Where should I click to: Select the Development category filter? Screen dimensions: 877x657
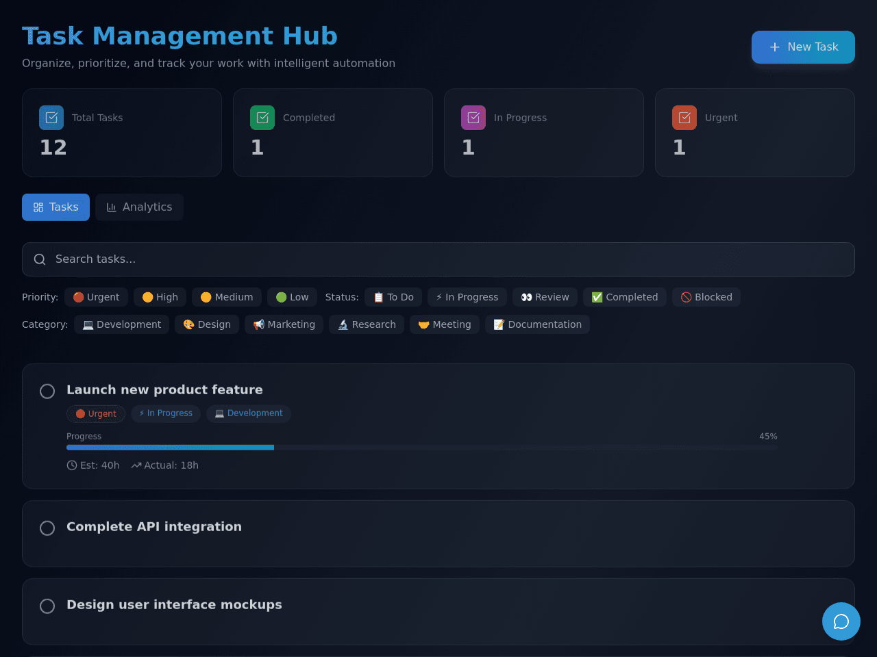click(x=121, y=324)
